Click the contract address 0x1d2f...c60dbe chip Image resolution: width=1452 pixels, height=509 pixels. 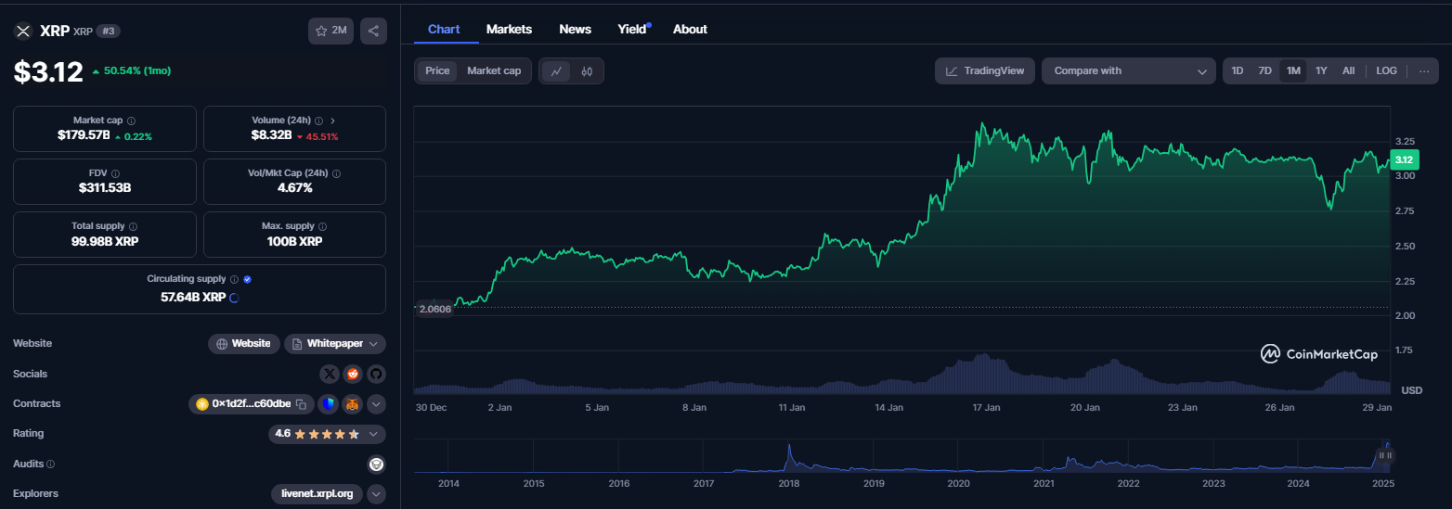(x=251, y=404)
